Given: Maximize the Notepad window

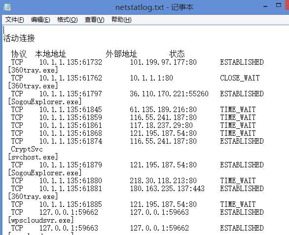Looking at the screenshot, I should [279, 5].
